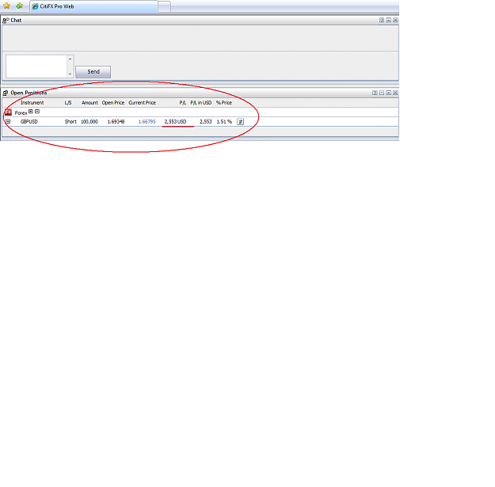
Task: Click the 100,000 amount cell
Action: [x=89, y=122]
